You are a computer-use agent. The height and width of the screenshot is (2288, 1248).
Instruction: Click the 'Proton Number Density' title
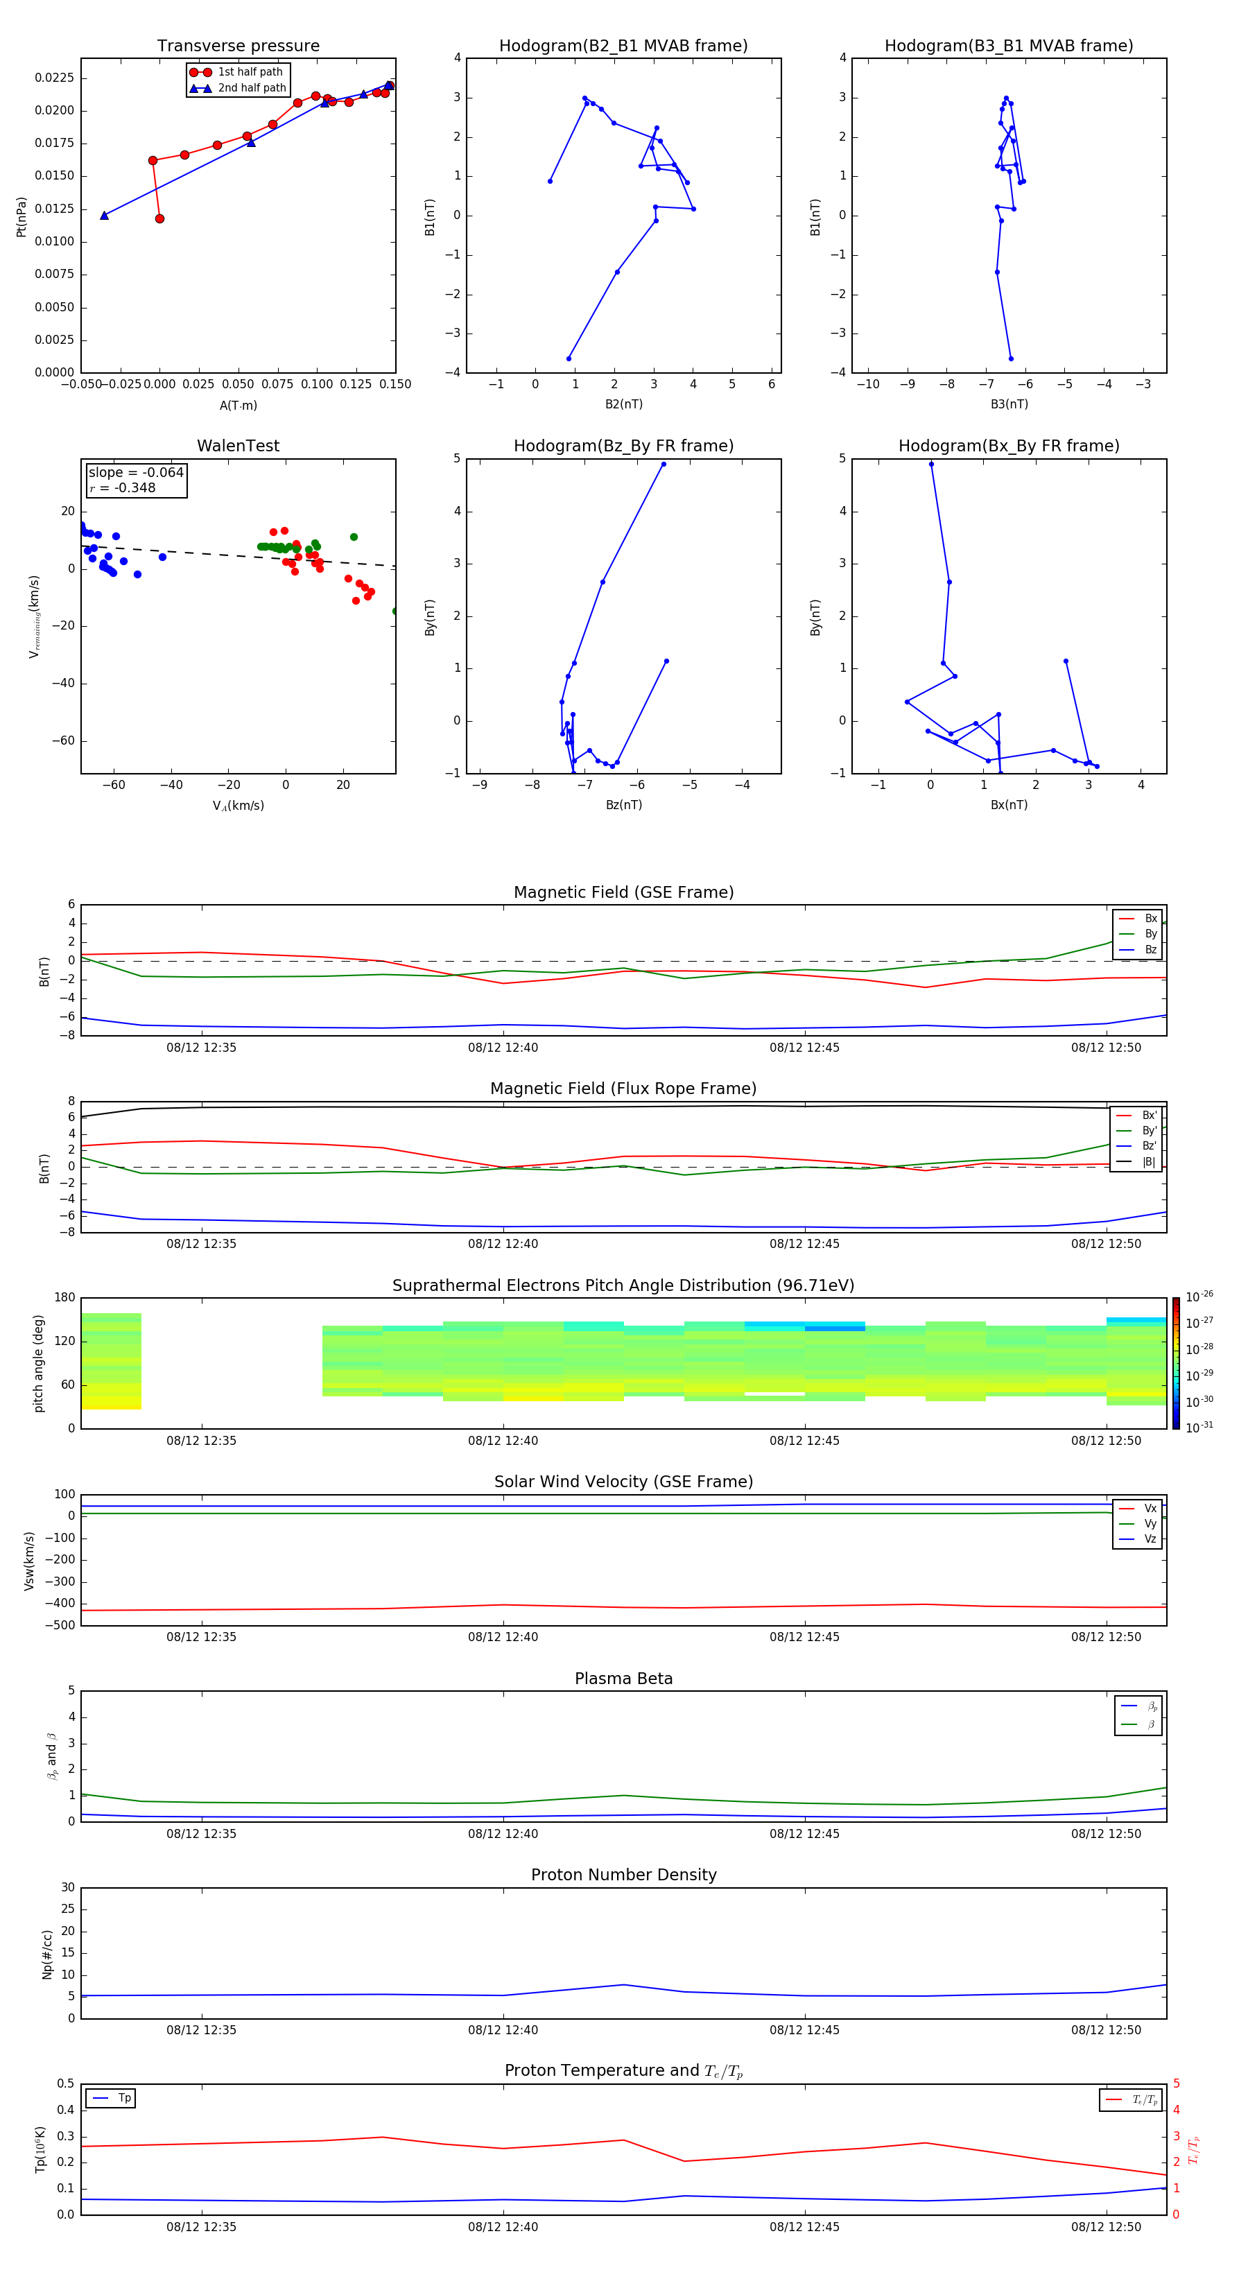pyautogui.click(x=623, y=1875)
